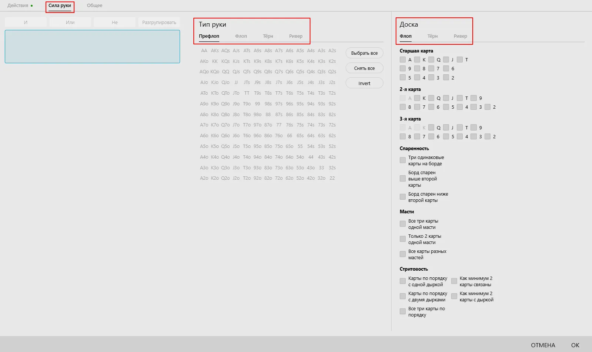
Task: Toggle Все три карты по порядку checkbox
Action: [403, 312]
